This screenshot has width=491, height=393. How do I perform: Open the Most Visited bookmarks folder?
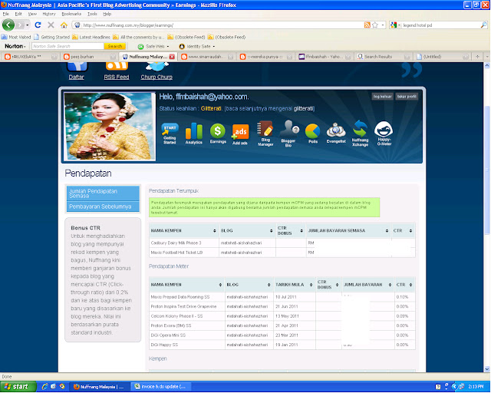[x=16, y=37]
